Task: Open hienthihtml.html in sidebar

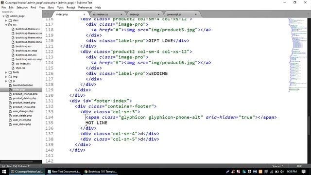Action: 23,86
